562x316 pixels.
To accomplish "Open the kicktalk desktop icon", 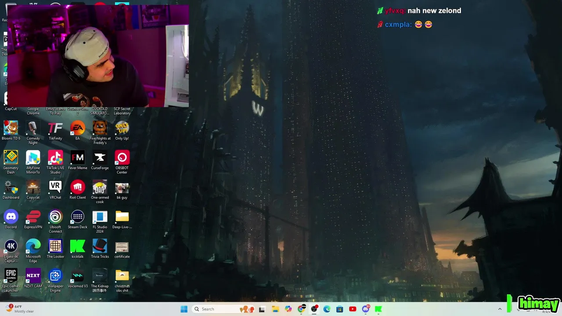I will [x=78, y=249].
